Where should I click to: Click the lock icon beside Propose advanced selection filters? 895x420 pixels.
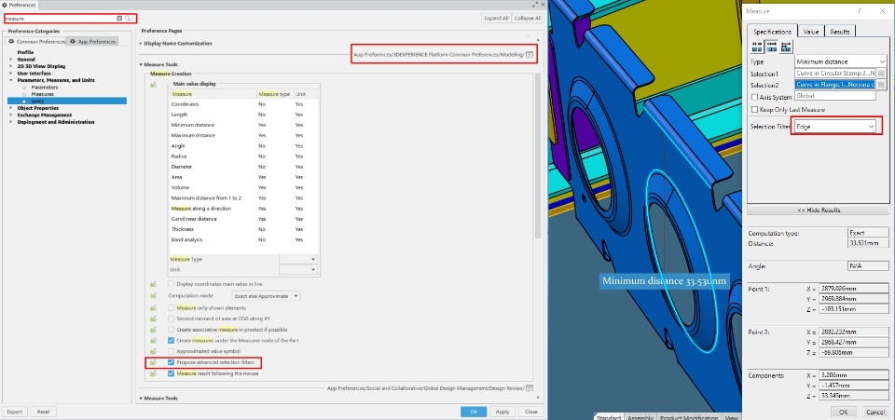click(153, 362)
